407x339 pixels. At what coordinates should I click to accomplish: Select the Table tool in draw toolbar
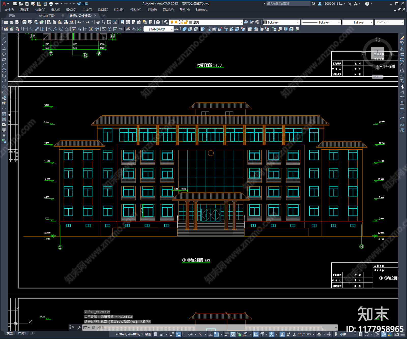point(4,130)
